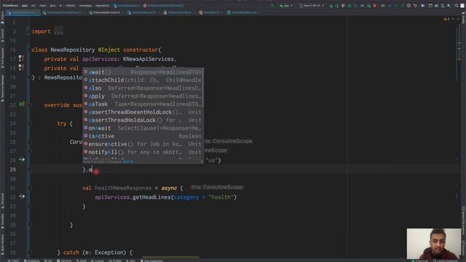The height and width of the screenshot is (262, 466).
Task: Click the folded import ellipsis
Action: click(x=58, y=31)
